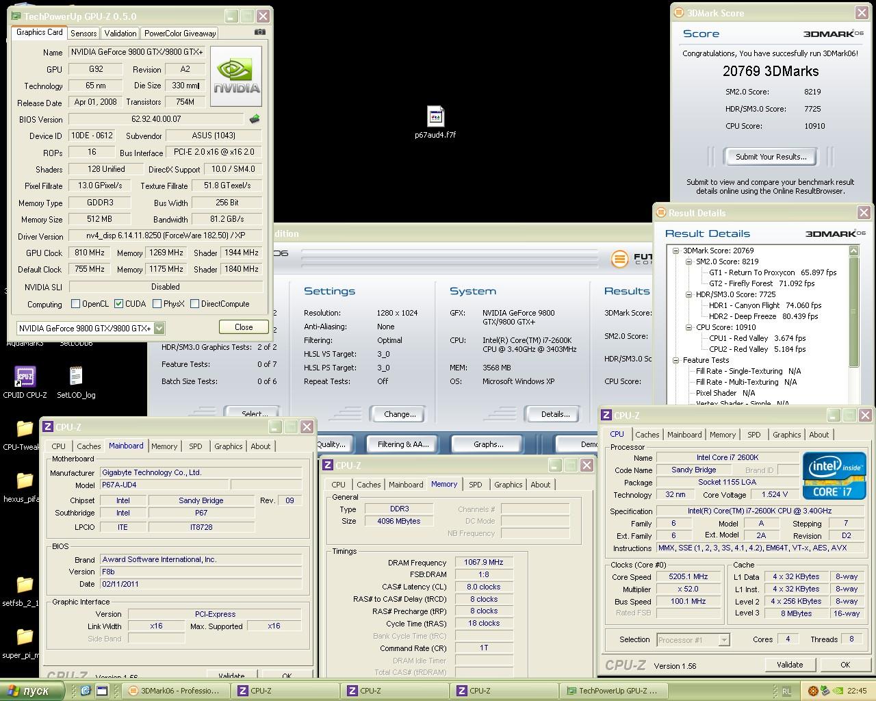The width and height of the screenshot is (876, 701).
Task: Select CPU2 - Red Valley result row
Action: [x=758, y=349]
